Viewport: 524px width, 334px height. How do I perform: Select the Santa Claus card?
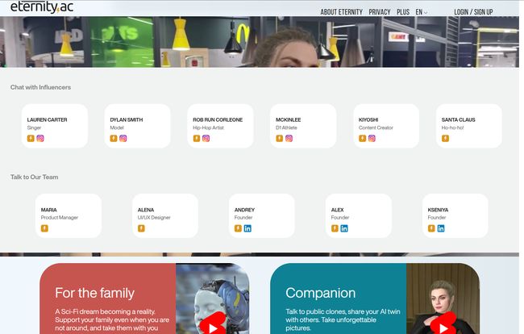[x=469, y=126]
